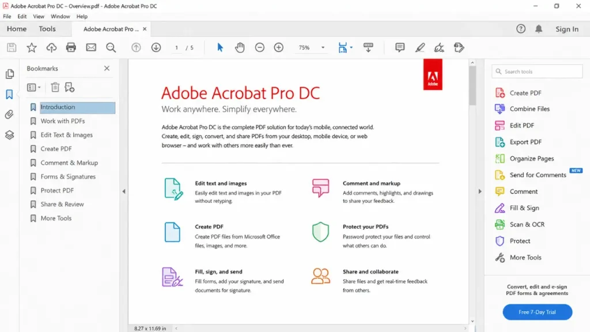The image size is (590, 332).
Task: Switch to the Home tab
Action: 17,29
